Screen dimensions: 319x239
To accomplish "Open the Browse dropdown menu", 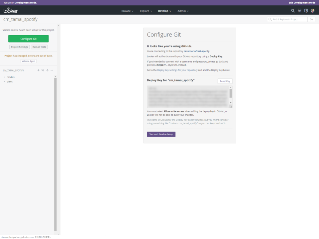I will click(127, 11).
